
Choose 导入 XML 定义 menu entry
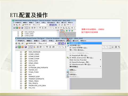coord(84,50)
